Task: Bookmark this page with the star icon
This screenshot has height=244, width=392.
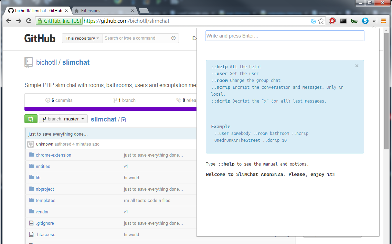Action: pos(321,21)
